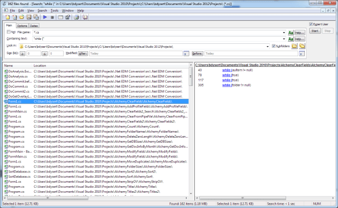Open the Window menu
The height and width of the screenshot is (208, 338).
tap(68, 11)
